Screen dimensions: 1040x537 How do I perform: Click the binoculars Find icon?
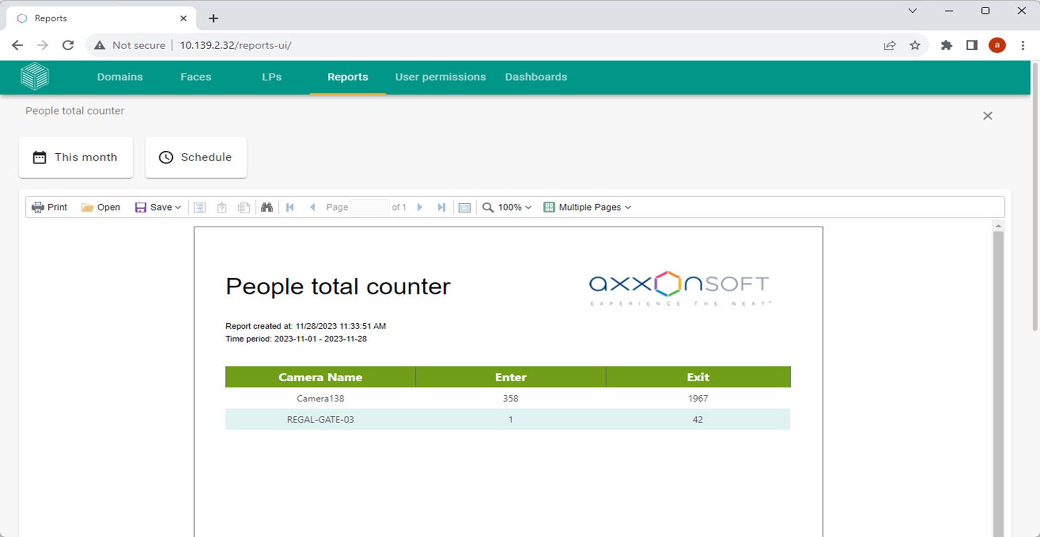pos(267,207)
